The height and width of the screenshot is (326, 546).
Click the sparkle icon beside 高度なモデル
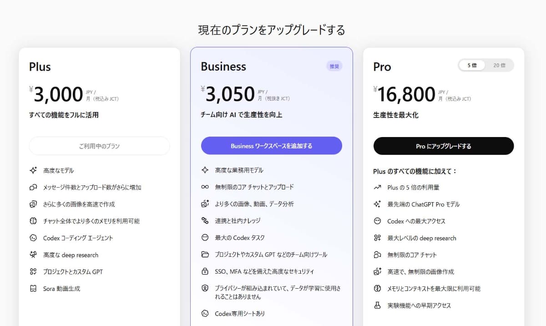pyautogui.click(x=33, y=170)
